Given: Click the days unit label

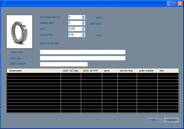Looking at the screenshot, I should tap(99, 18).
